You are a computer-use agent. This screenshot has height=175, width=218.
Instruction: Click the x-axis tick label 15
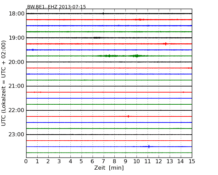[192, 162]
